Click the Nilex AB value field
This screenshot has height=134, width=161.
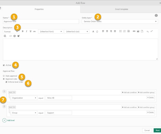(x=59, y=98)
